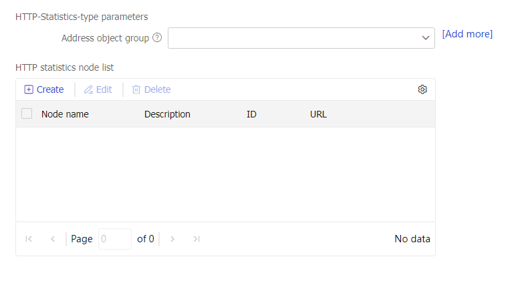Click the Node name column header
The height and width of the screenshot is (301, 522).
(65, 114)
